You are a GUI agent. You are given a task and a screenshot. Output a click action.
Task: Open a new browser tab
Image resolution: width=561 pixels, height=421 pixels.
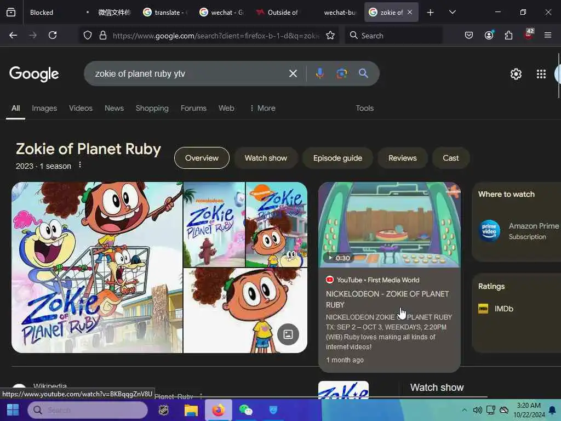pos(431,13)
